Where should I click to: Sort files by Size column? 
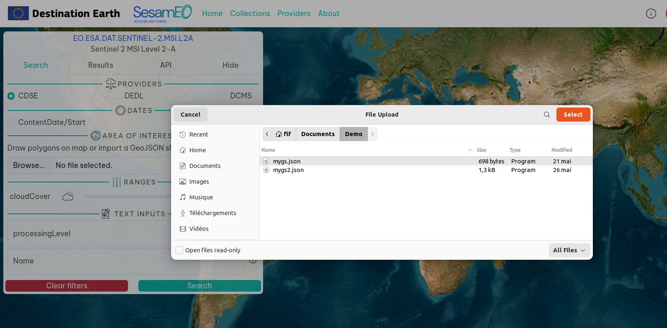(481, 150)
